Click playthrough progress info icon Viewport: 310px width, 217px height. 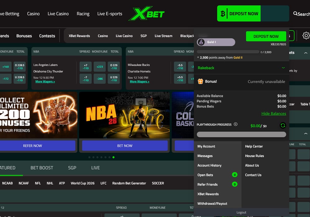pyautogui.click(x=236, y=124)
